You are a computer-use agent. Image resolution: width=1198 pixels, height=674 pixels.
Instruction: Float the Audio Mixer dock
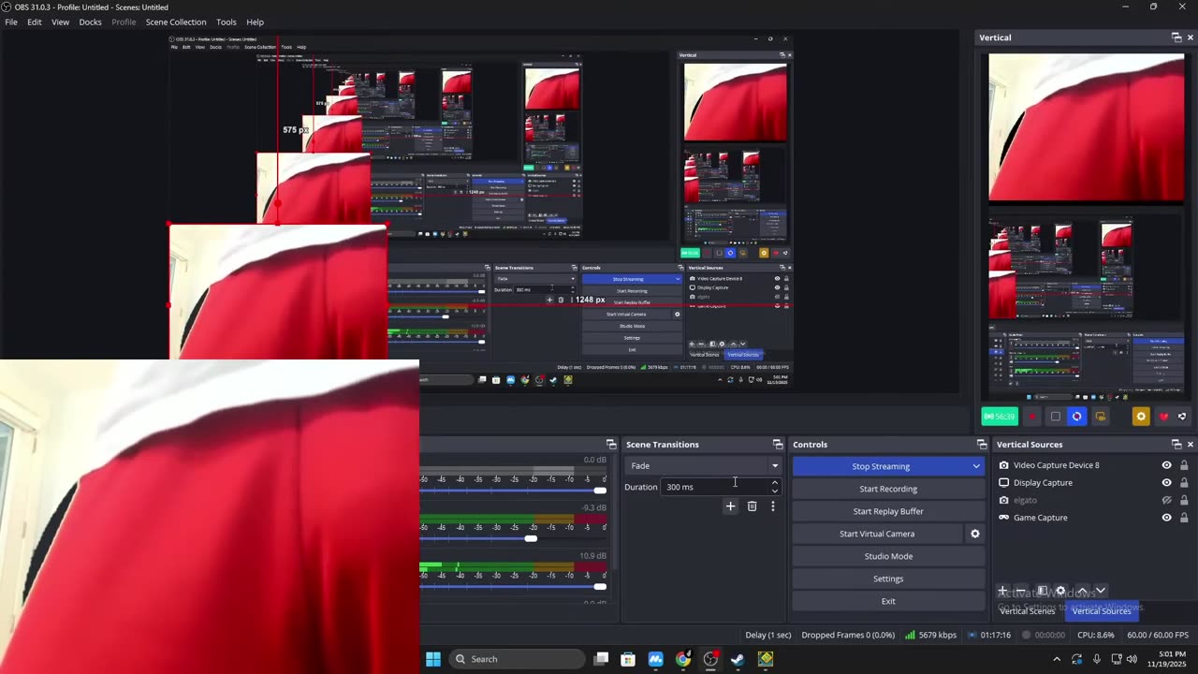tap(611, 445)
